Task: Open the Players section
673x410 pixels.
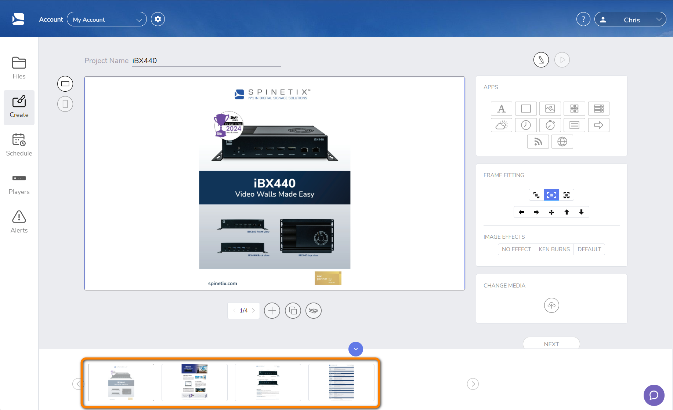Action: 19,184
